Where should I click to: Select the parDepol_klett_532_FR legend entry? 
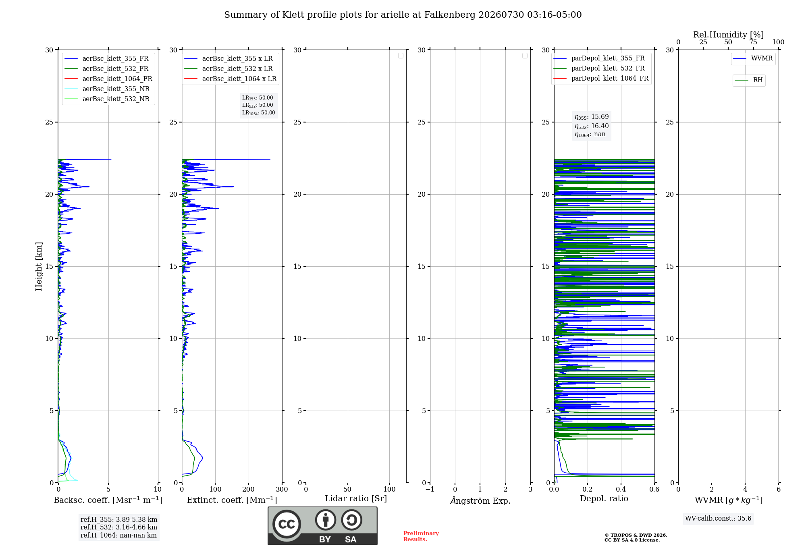pyautogui.click(x=599, y=68)
